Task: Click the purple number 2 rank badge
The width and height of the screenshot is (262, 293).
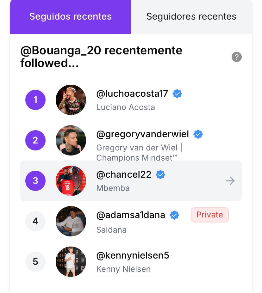Action: pos(35,140)
